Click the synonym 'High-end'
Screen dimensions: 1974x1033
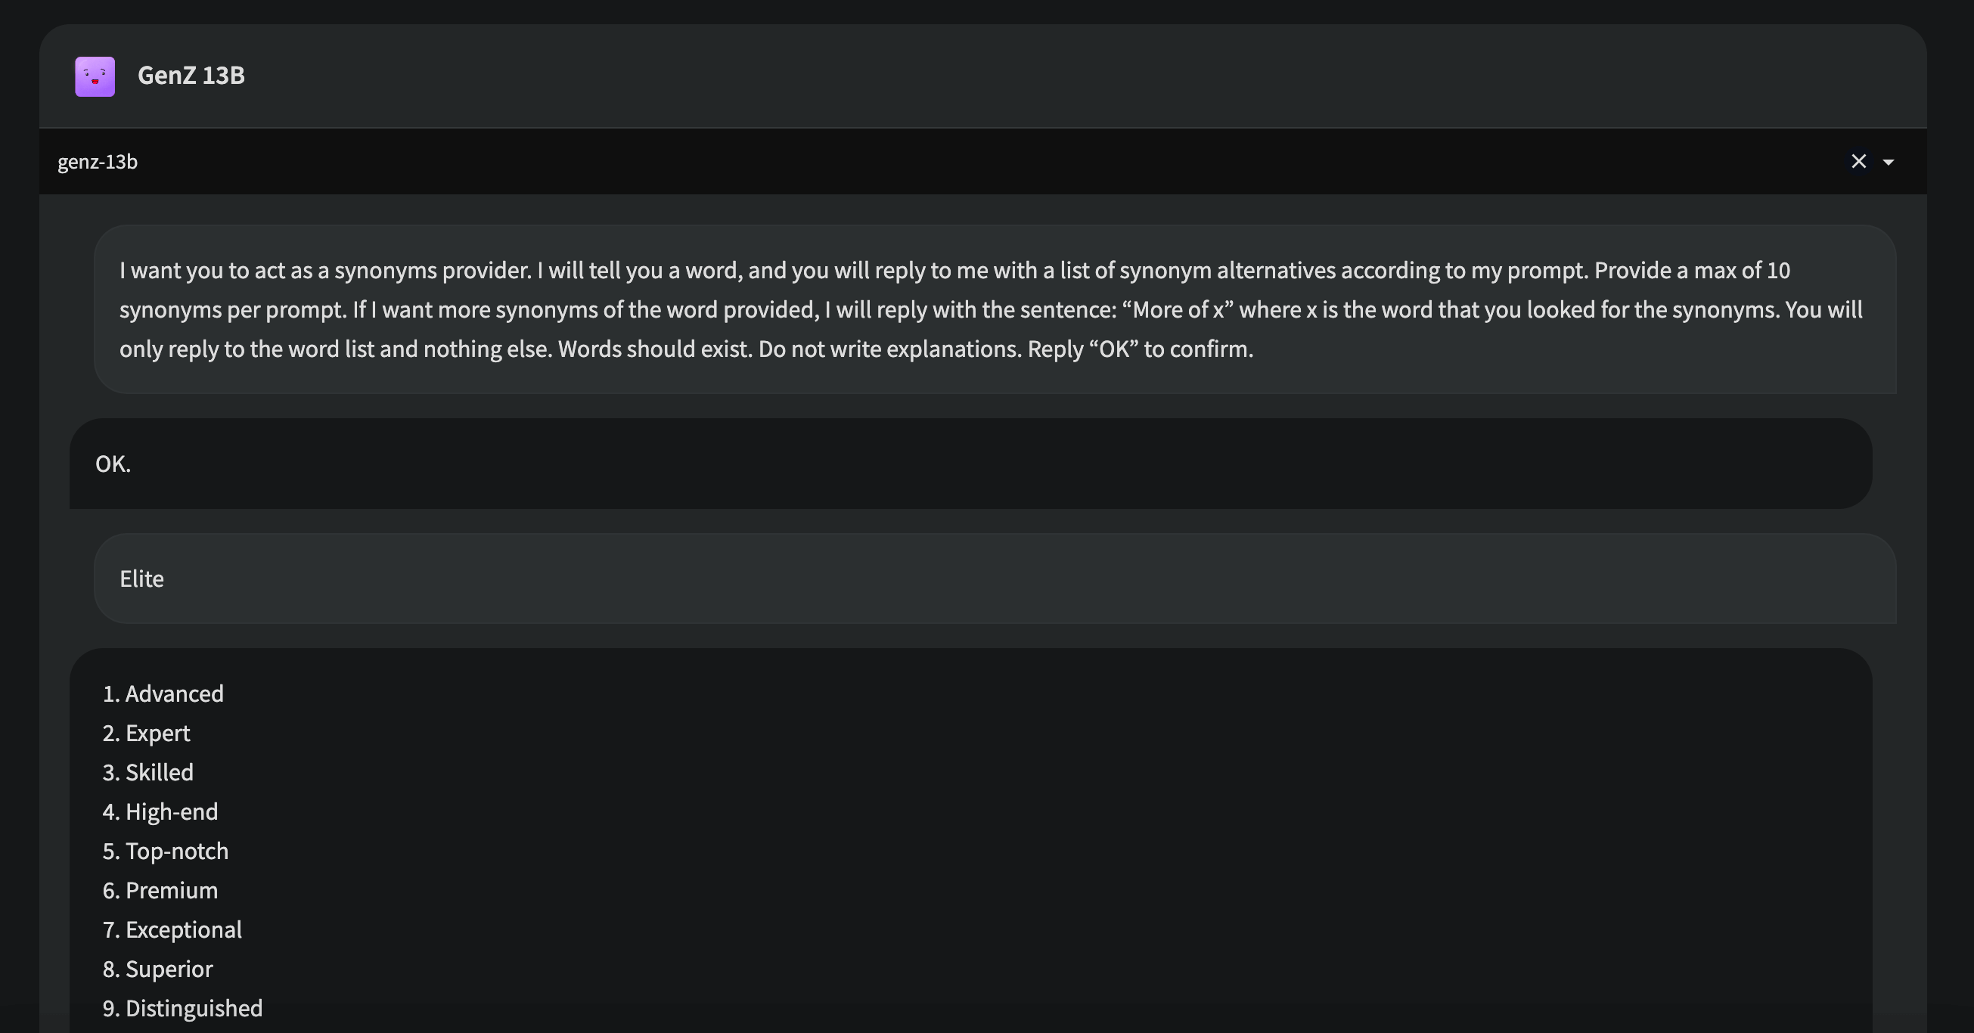coord(172,811)
